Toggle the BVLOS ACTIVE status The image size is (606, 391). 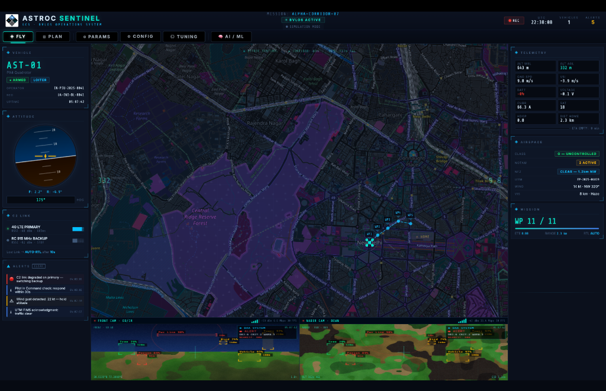tap(303, 20)
